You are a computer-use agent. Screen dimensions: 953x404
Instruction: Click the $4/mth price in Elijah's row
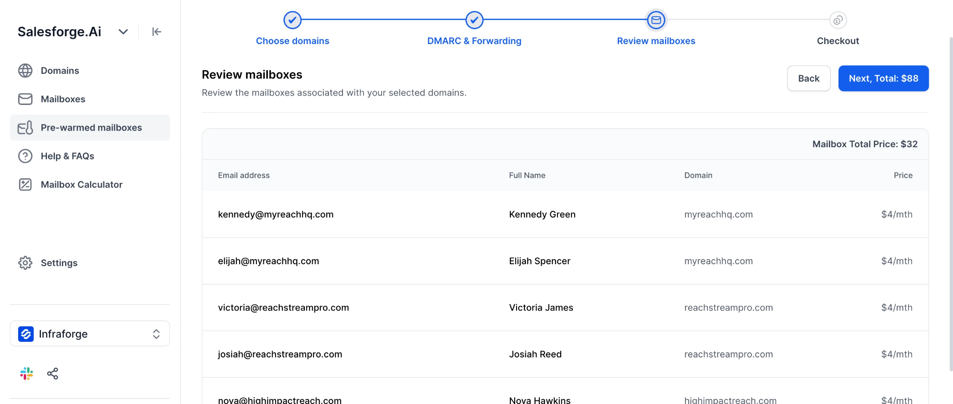tap(897, 261)
